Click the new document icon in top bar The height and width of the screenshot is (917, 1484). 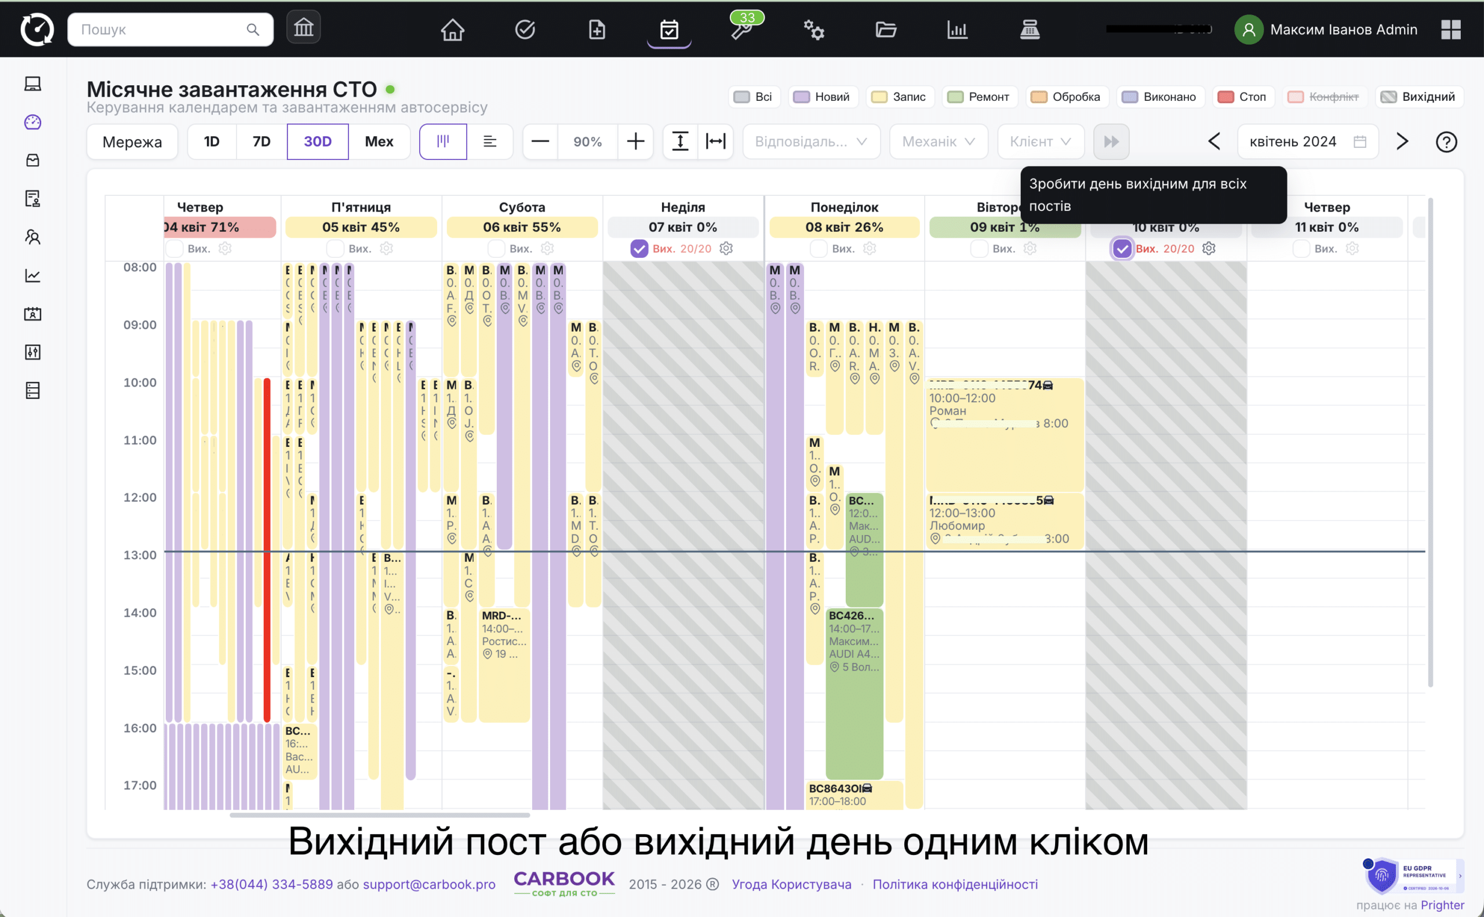click(x=596, y=29)
